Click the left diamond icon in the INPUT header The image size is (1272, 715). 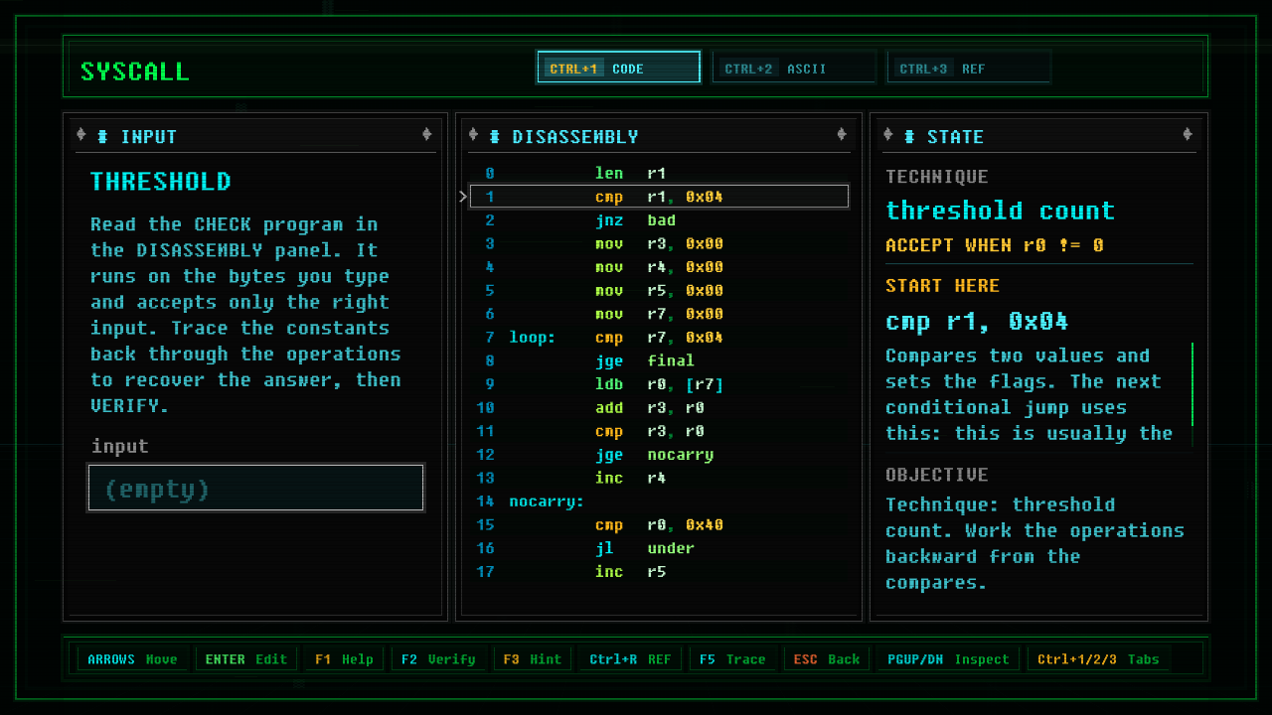coord(81,135)
